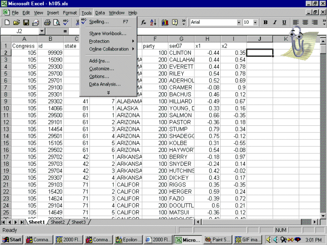Click the New workbook icon

(x=7, y=22)
